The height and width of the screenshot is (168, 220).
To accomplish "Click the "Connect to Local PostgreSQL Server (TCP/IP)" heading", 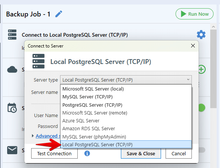I will pyautogui.click(x=75, y=35).
